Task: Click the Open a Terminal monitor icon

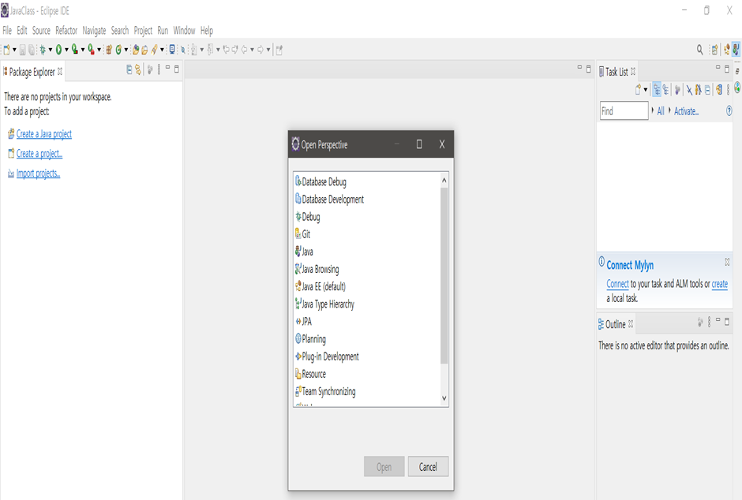Action: [172, 49]
